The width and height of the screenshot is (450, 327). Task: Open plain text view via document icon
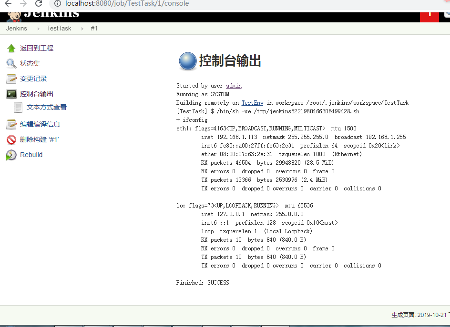[x=18, y=108]
